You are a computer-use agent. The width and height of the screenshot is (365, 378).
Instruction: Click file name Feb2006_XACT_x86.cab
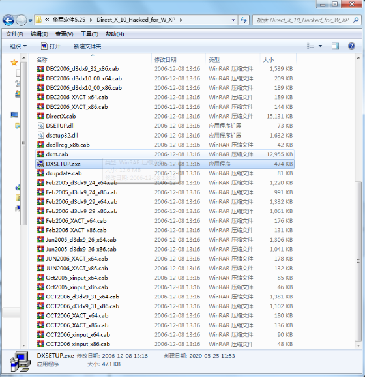tap(76, 231)
